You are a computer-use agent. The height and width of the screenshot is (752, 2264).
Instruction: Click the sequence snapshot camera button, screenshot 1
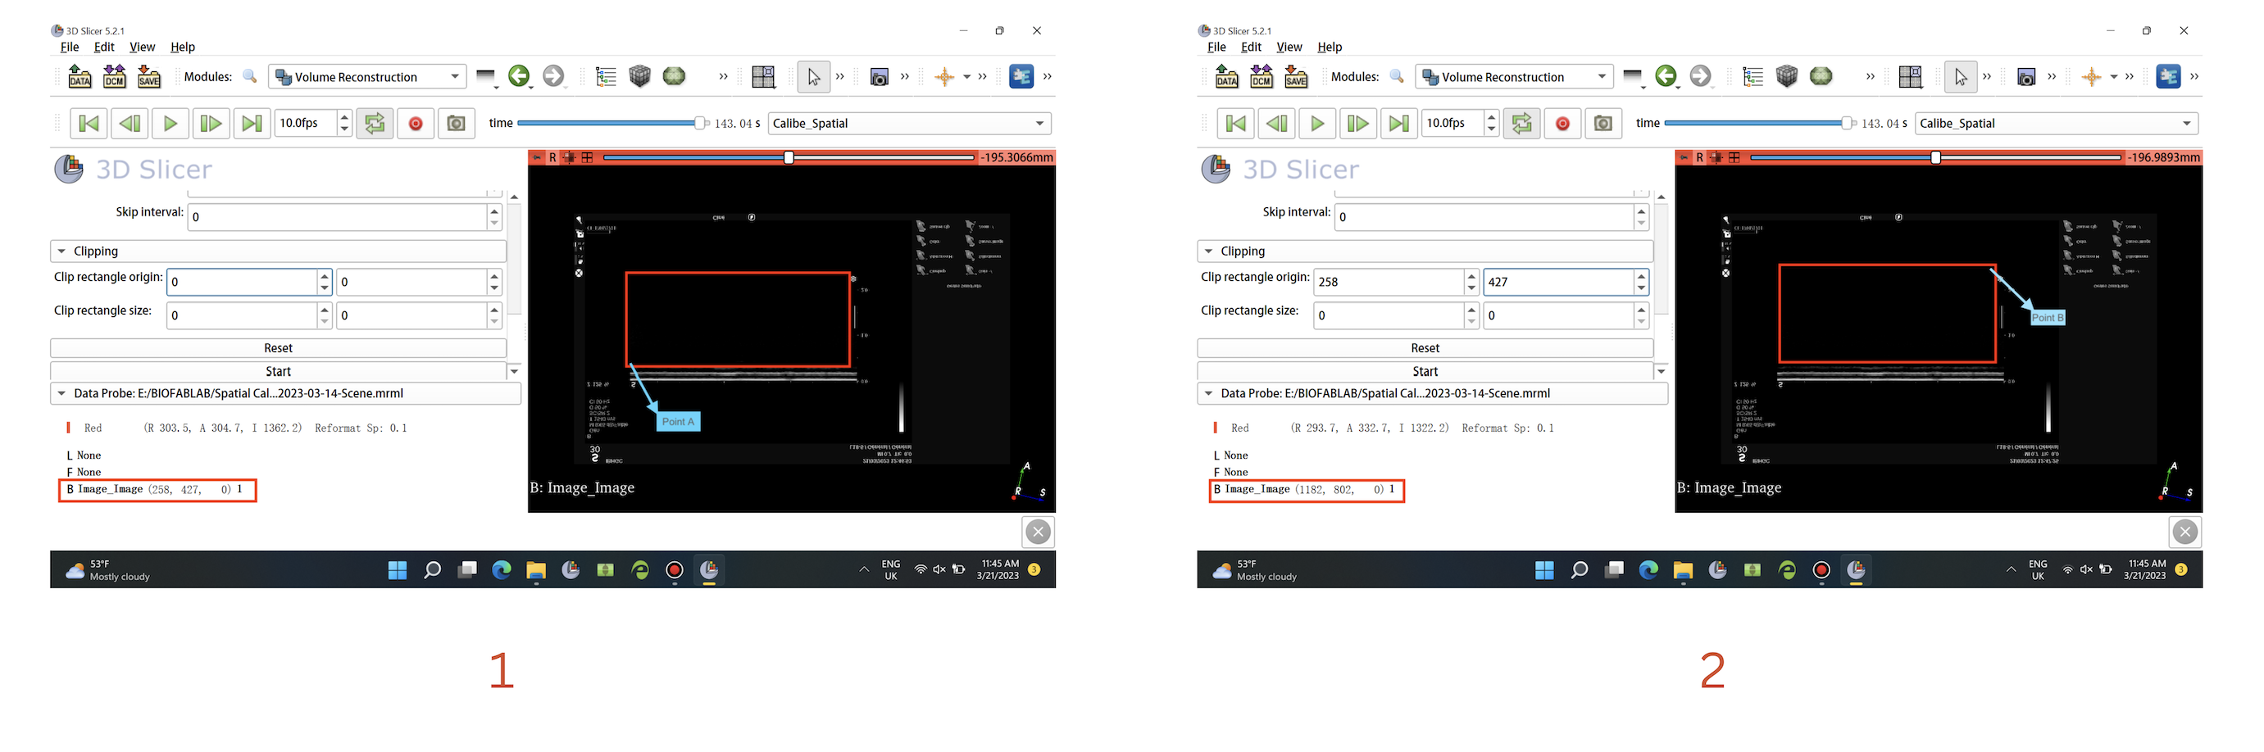click(456, 124)
